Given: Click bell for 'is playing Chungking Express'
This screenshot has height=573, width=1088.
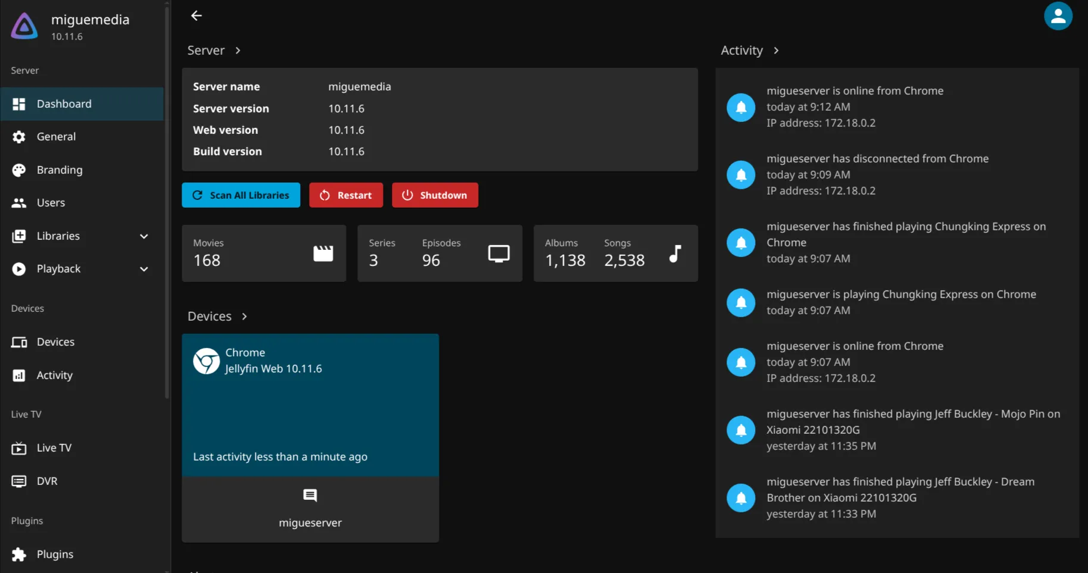Looking at the screenshot, I should pyautogui.click(x=741, y=302).
